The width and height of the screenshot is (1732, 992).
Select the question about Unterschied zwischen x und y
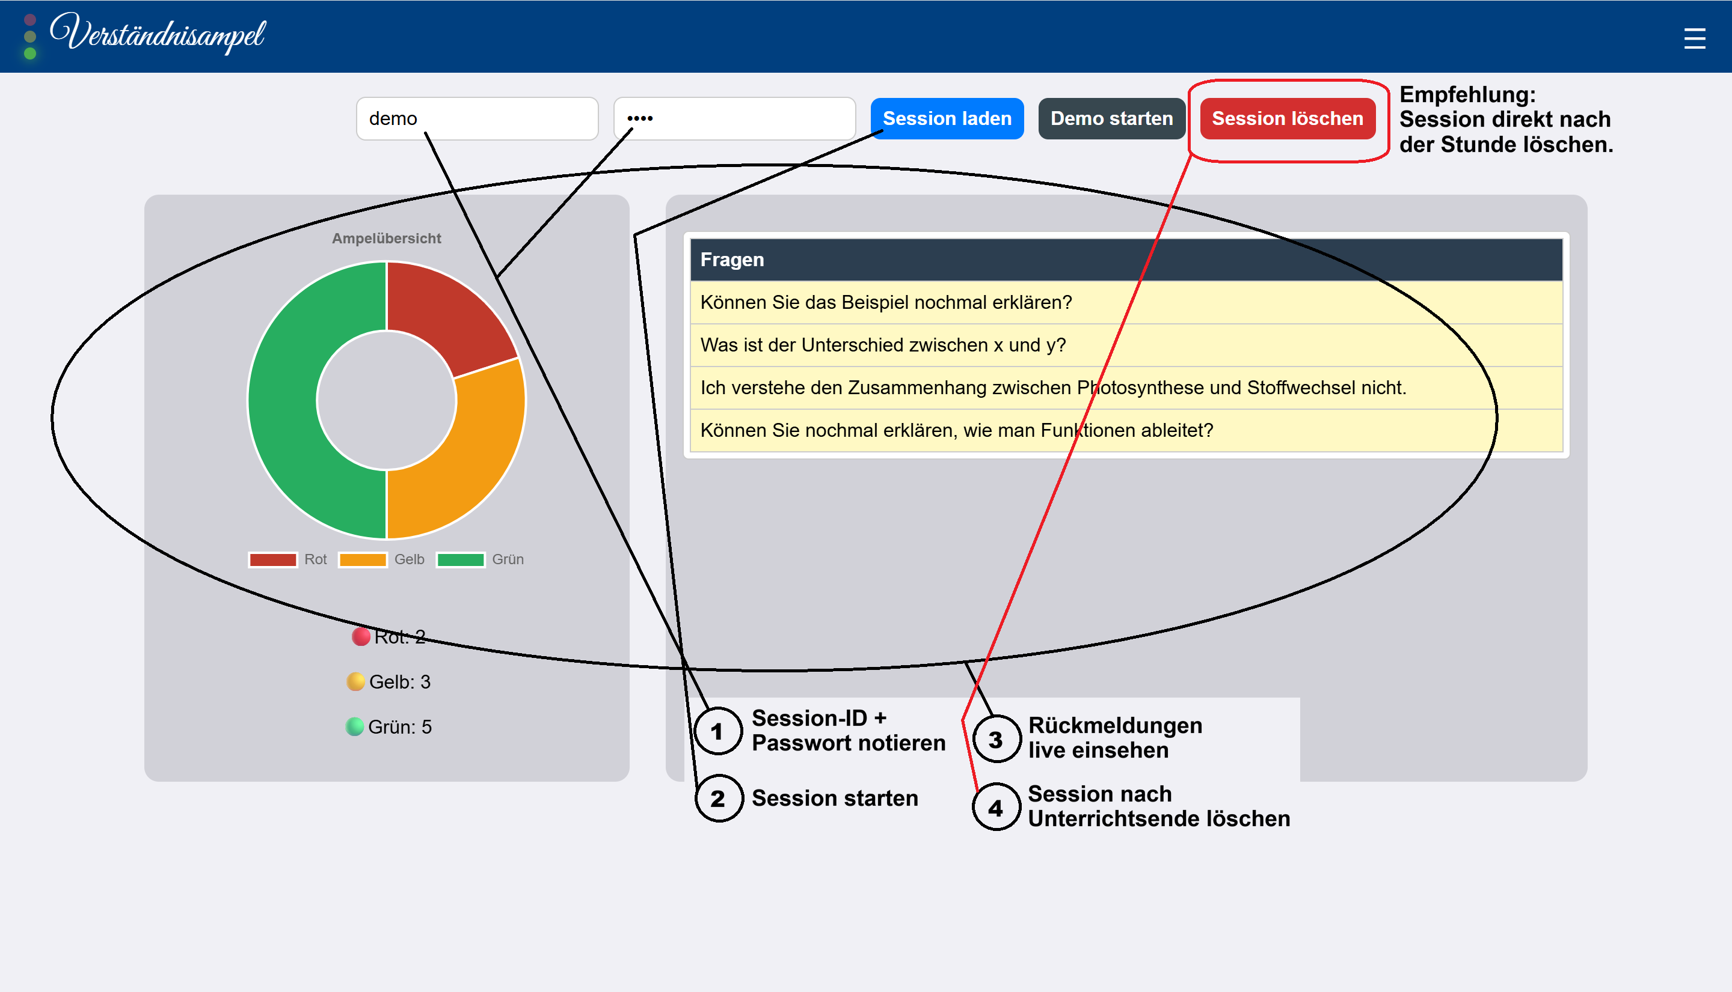pyautogui.click(x=1126, y=345)
